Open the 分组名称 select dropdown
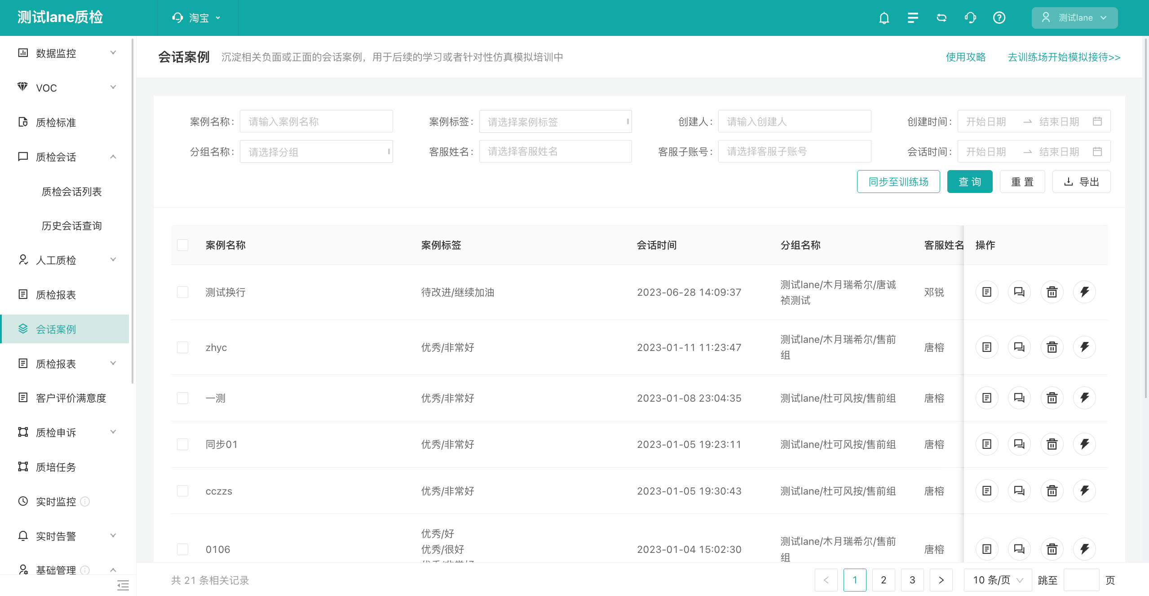The height and width of the screenshot is (596, 1149). tap(316, 152)
